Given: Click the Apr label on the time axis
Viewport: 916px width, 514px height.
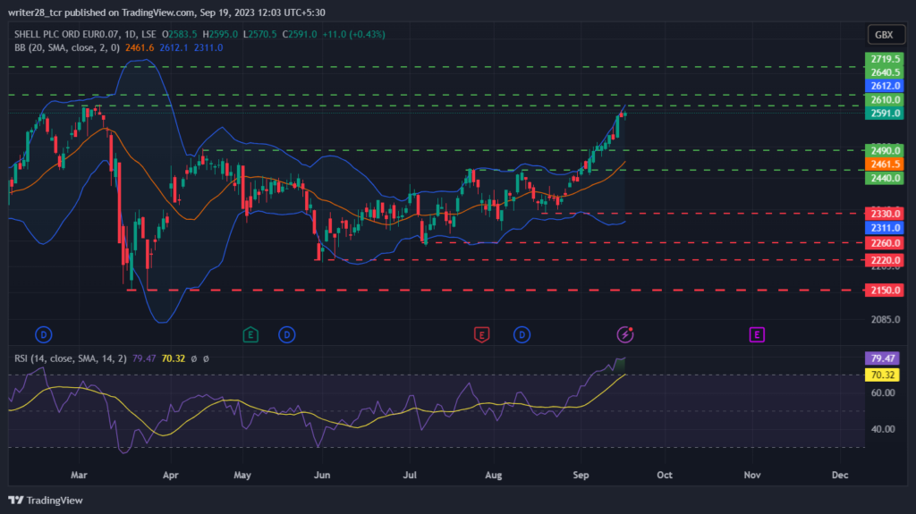Looking at the screenshot, I should pyautogui.click(x=171, y=475).
